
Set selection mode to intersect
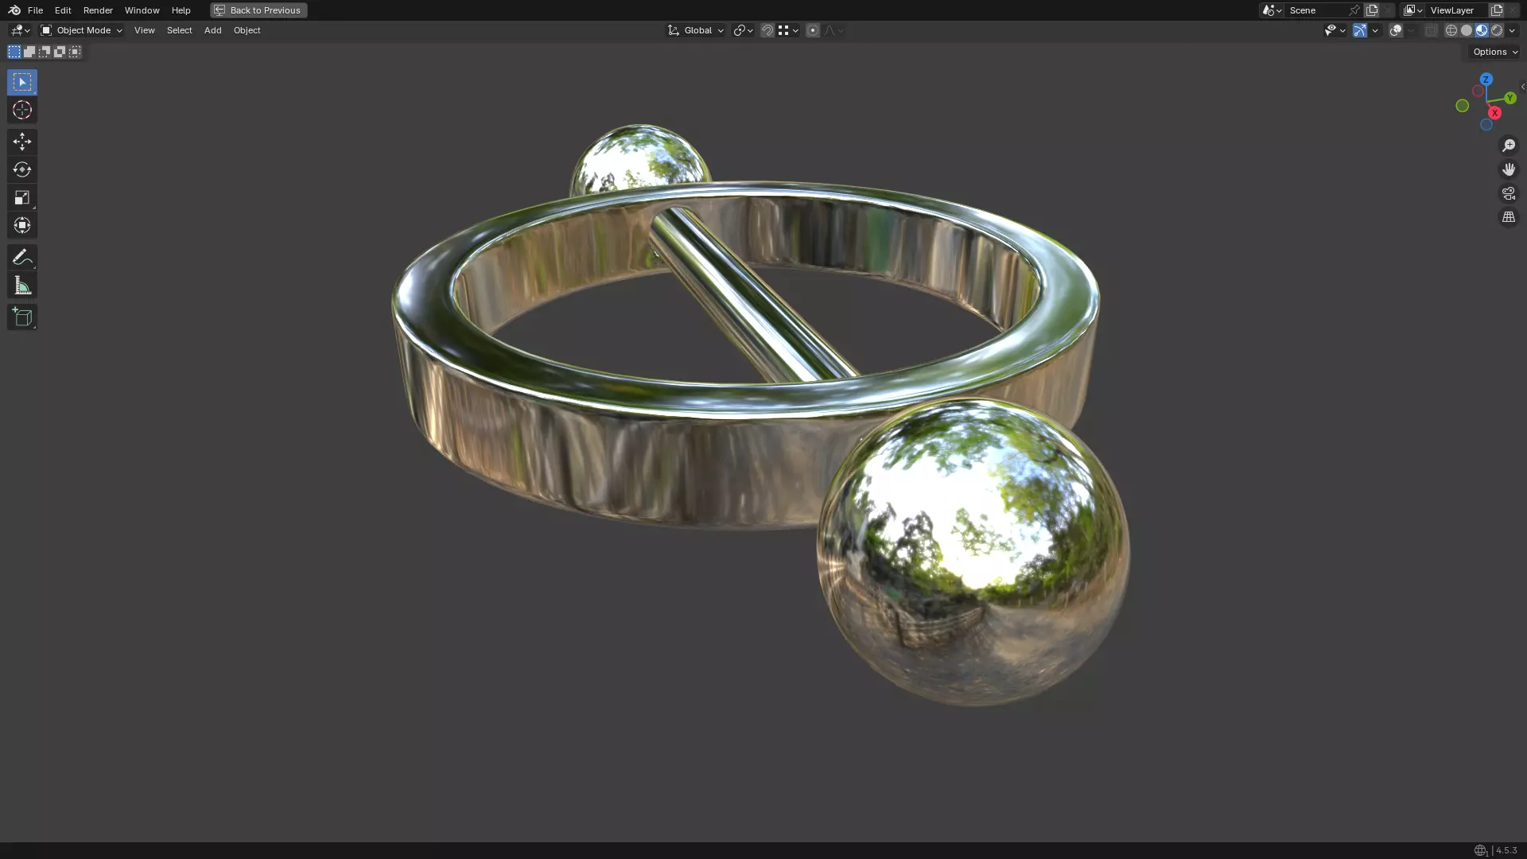point(75,52)
